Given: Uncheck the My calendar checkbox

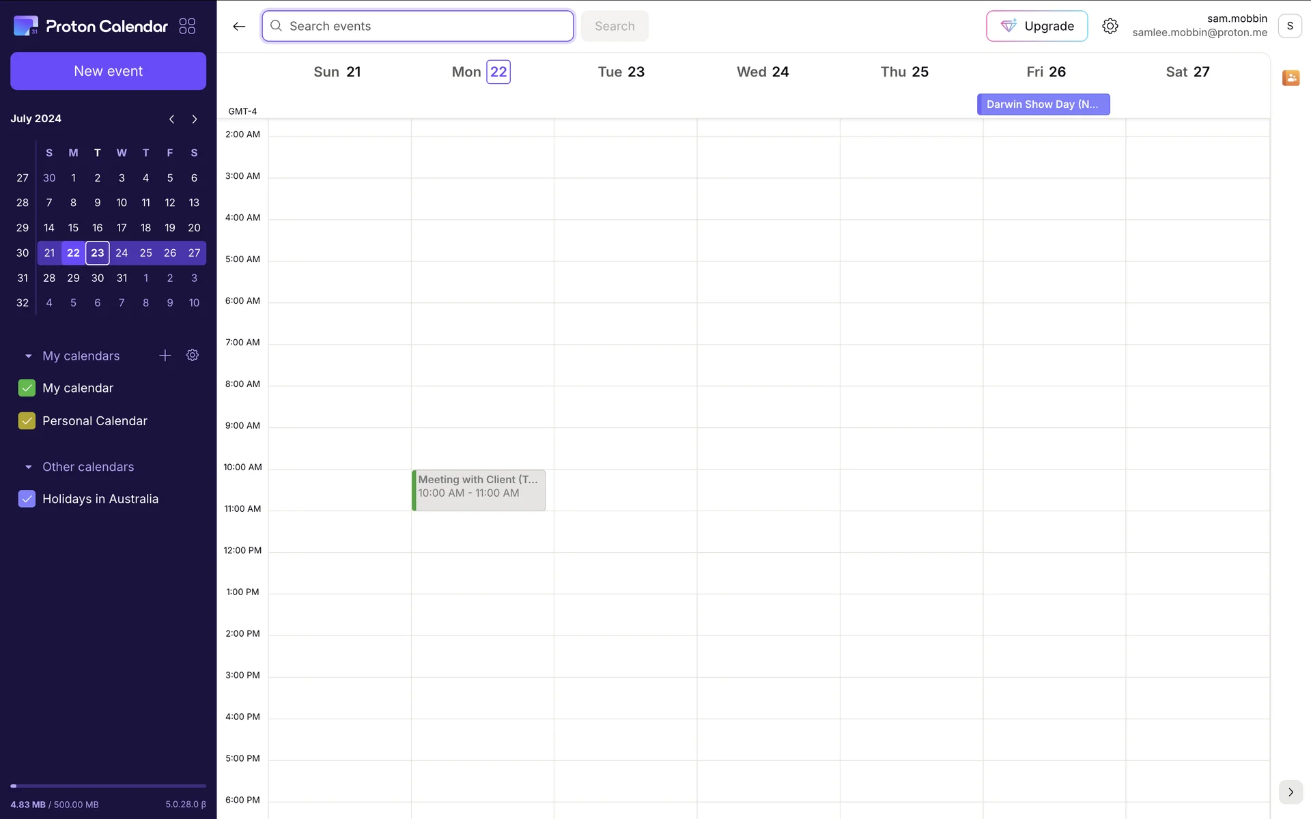Looking at the screenshot, I should click(x=27, y=388).
